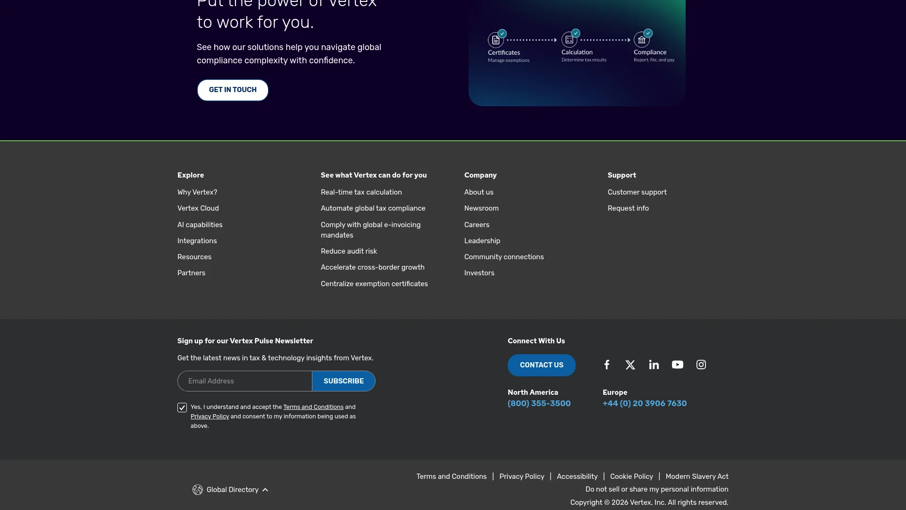Click the Certificates document icon in the diagram
Viewport: 906px width, 510px height.
tap(496, 40)
